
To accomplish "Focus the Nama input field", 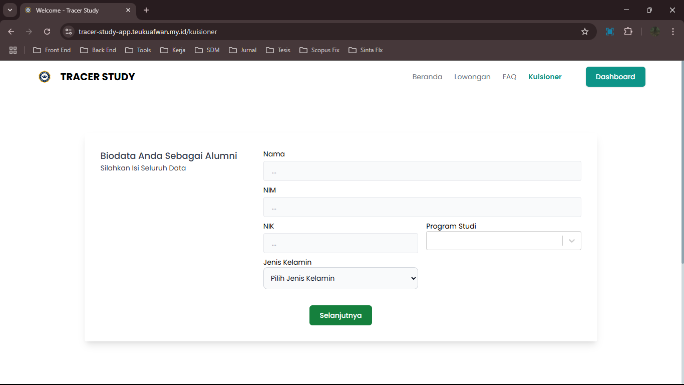I will coord(422,171).
